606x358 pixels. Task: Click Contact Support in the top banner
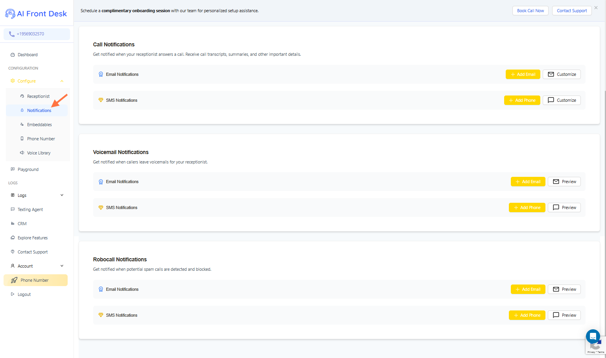coord(571,11)
